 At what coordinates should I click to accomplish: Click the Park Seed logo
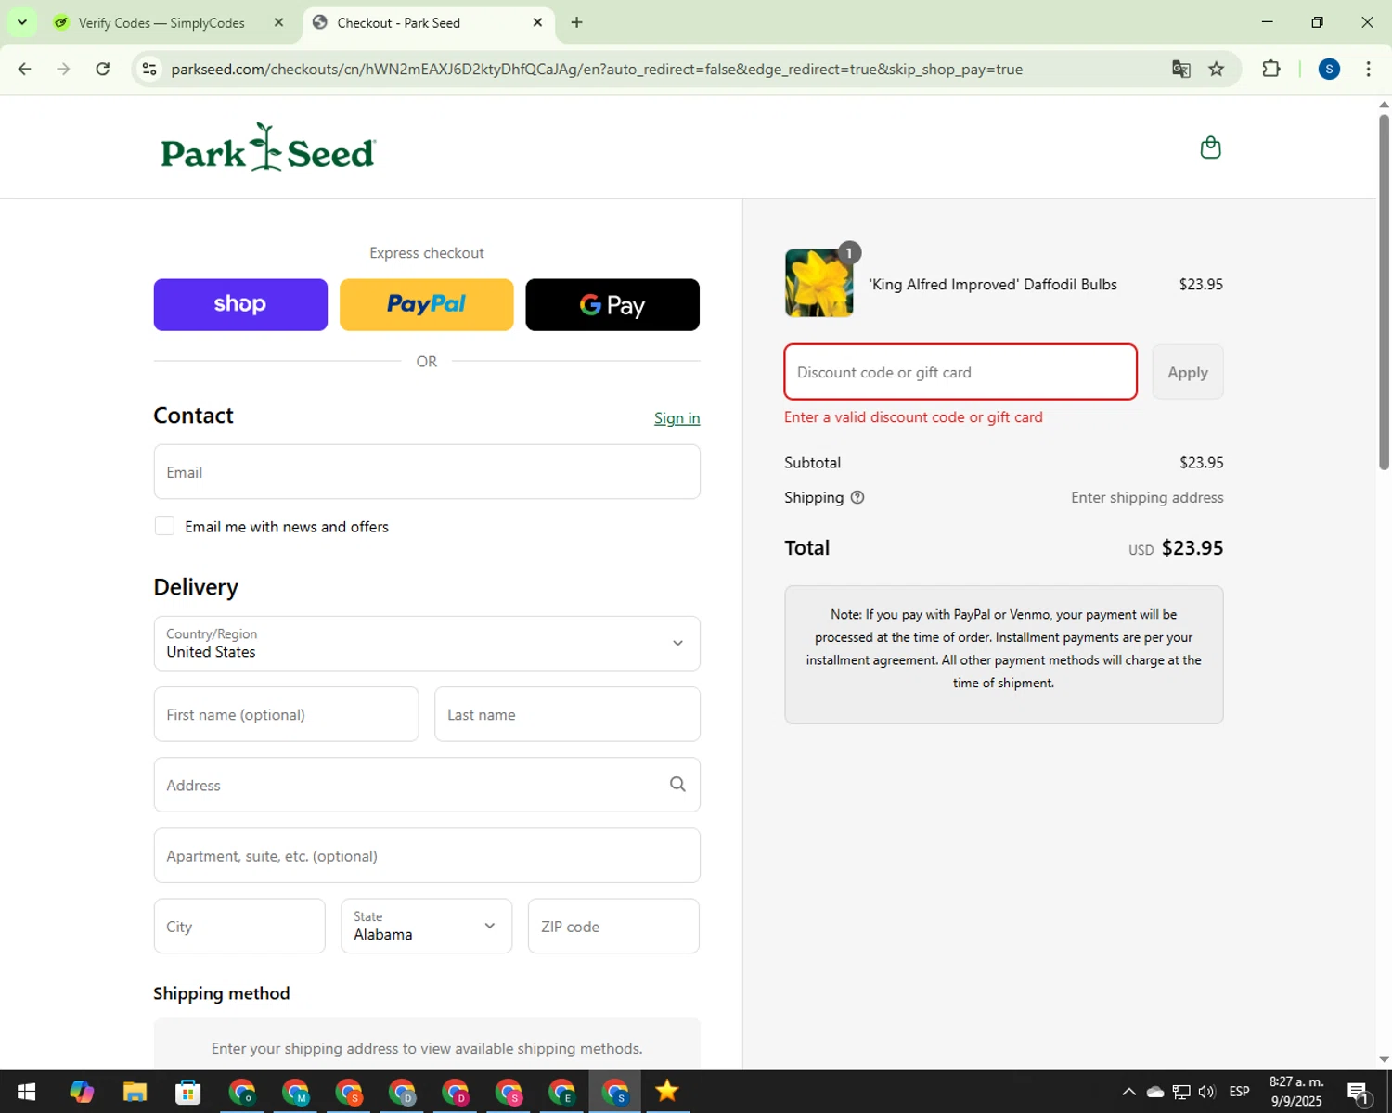pyautogui.click(x=268, y=147)
